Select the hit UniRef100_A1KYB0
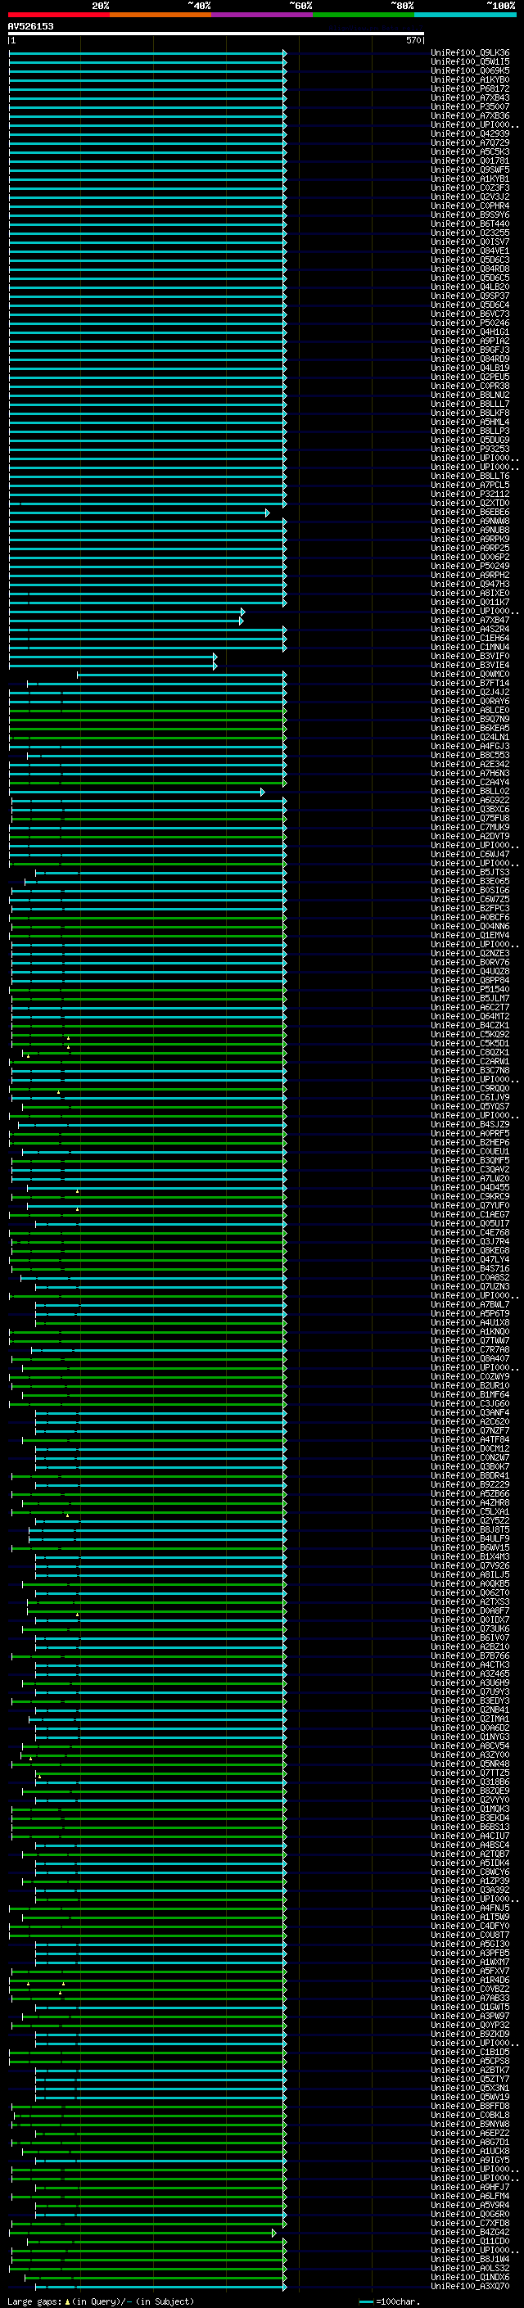524x2308 pixels. coord(470,79)
